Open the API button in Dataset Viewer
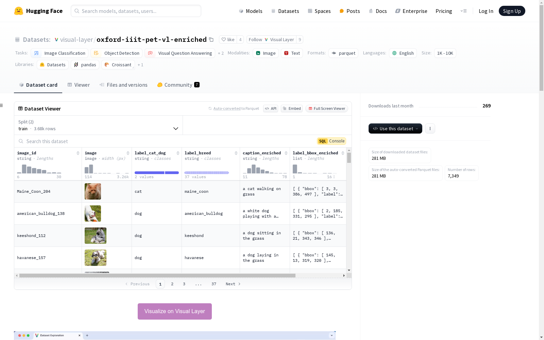This screenshot has height=340, width=544. click(x=271, y=108)
